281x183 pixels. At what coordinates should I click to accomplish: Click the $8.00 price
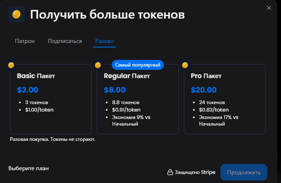click(x=115, y=90)
